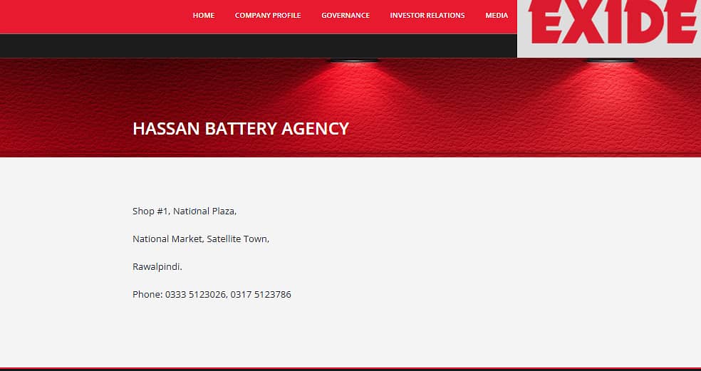The height and width of the screenshot is (371, 701).
Task: Open the INVESTOR RELATIONS menu
Action: click(x=427, y=15)
